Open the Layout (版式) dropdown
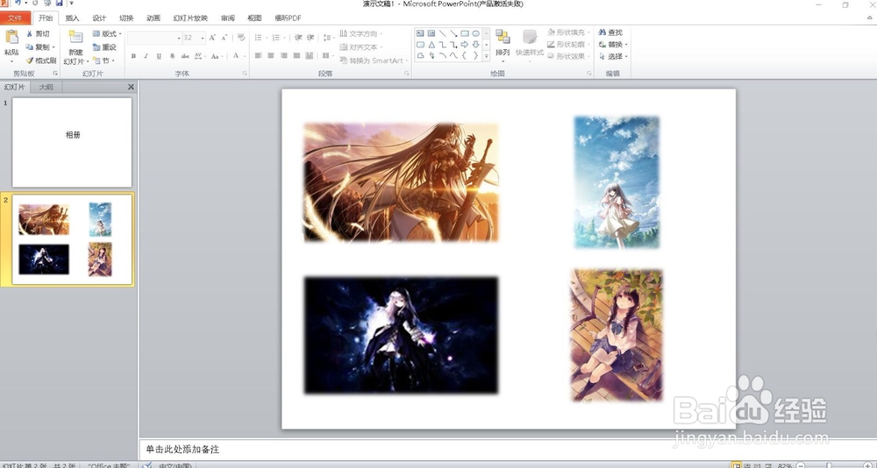 107,33
